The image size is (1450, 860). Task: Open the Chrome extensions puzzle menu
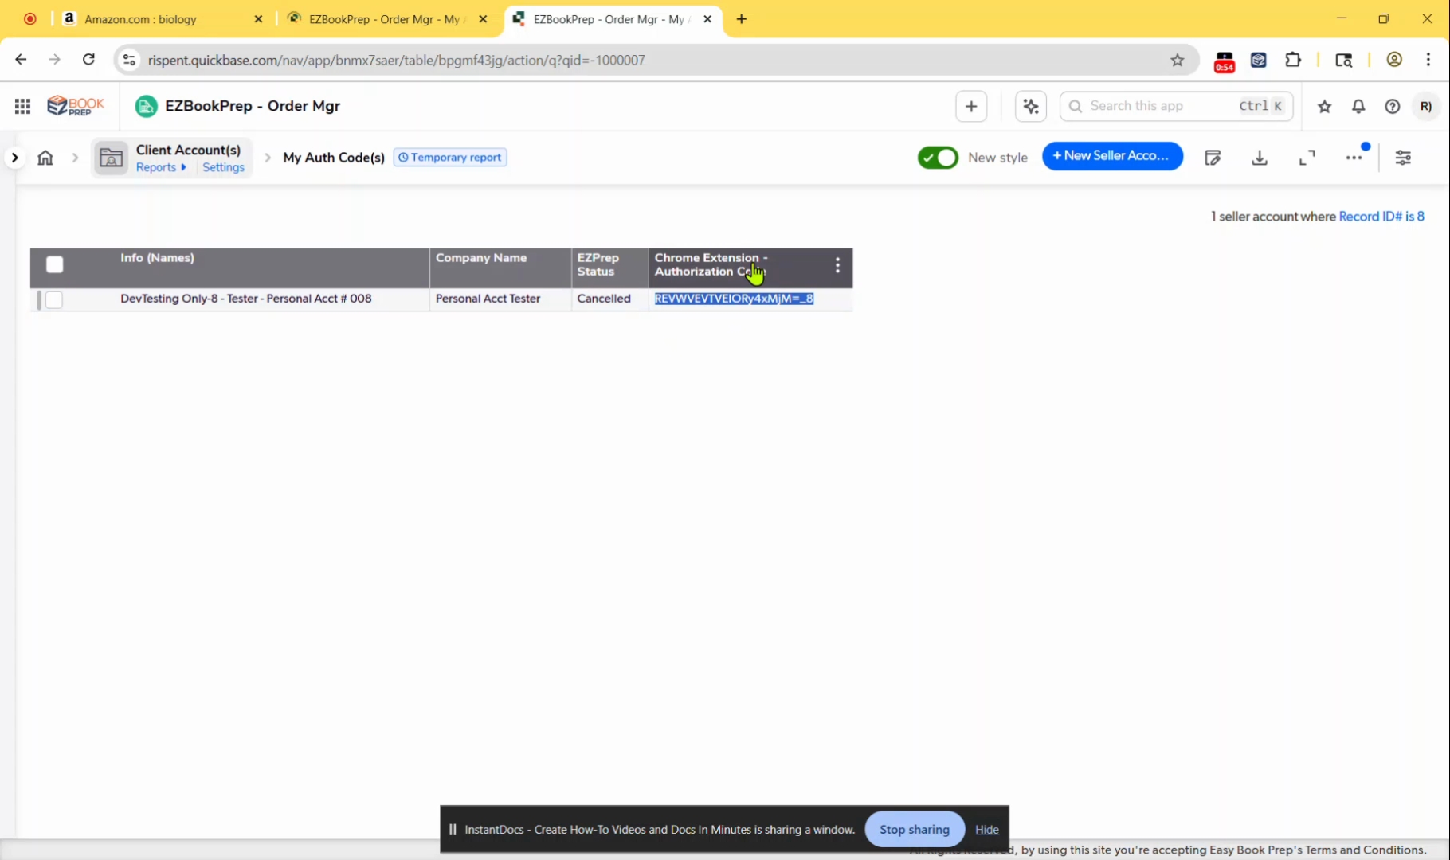coord(1293,60)
